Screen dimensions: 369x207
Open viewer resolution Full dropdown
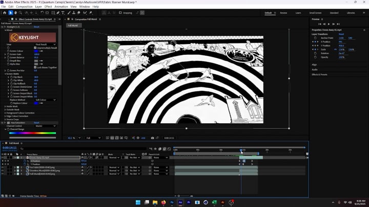pos(93,138)
